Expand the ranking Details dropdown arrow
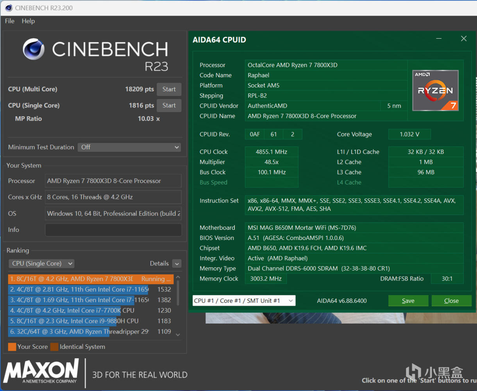The width and height of the screenshot is (477, 391). (x=177, y=264)
